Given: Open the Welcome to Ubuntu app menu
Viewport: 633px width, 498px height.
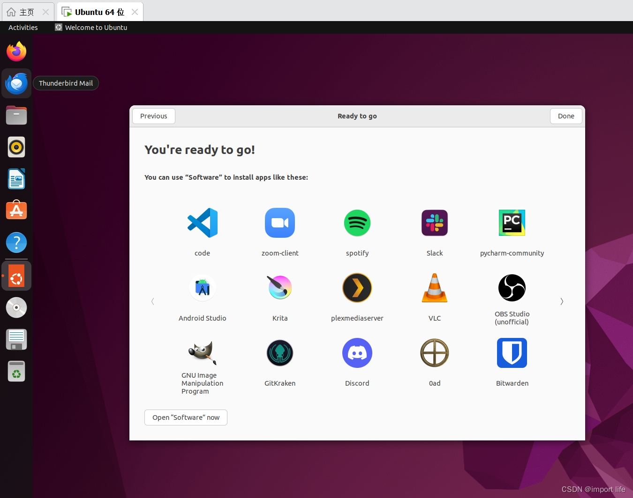Looking at the screenshot, I should (91, 28).
